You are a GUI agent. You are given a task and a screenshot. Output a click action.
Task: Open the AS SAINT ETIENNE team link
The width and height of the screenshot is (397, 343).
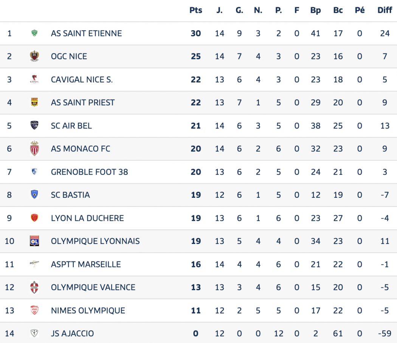86,33
